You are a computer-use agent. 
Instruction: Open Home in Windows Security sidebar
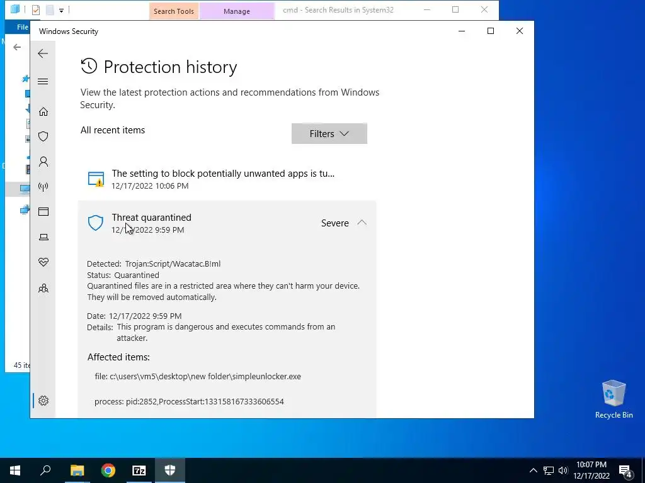pyautogui.click(x=43, y=112)
